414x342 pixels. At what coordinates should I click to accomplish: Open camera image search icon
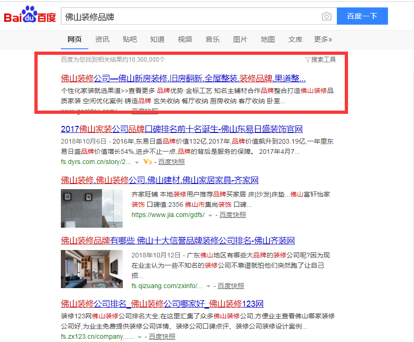tap(326, 16)
